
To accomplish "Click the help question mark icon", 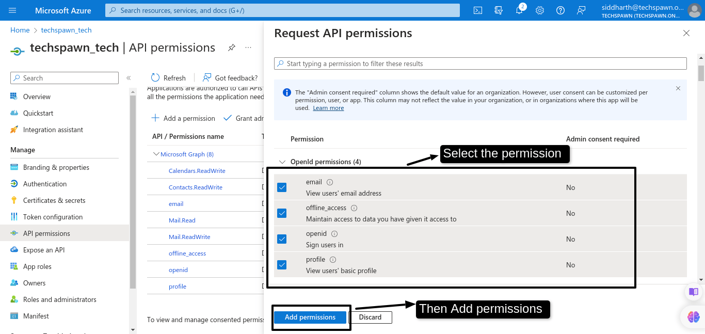I will point(560,10).
